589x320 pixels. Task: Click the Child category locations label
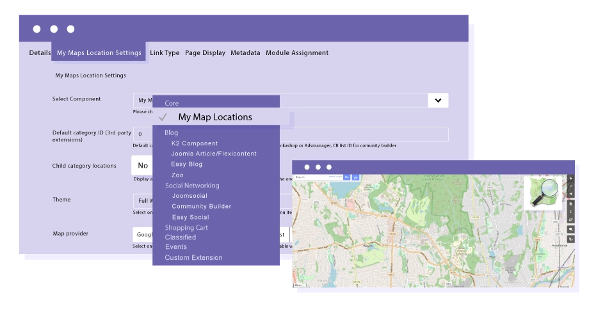(84, 166)
